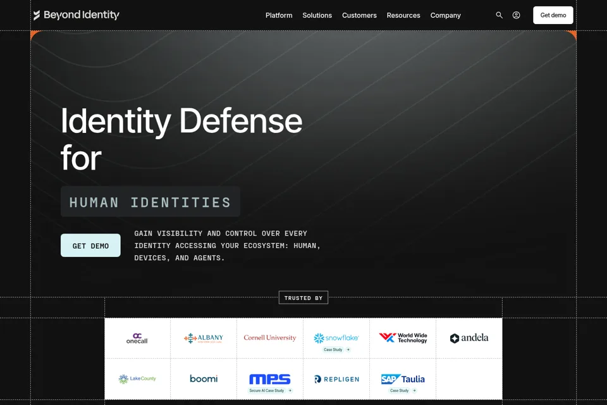The image size is (607, 405).
Task: Click the Repligen logo
Action: 336,379
